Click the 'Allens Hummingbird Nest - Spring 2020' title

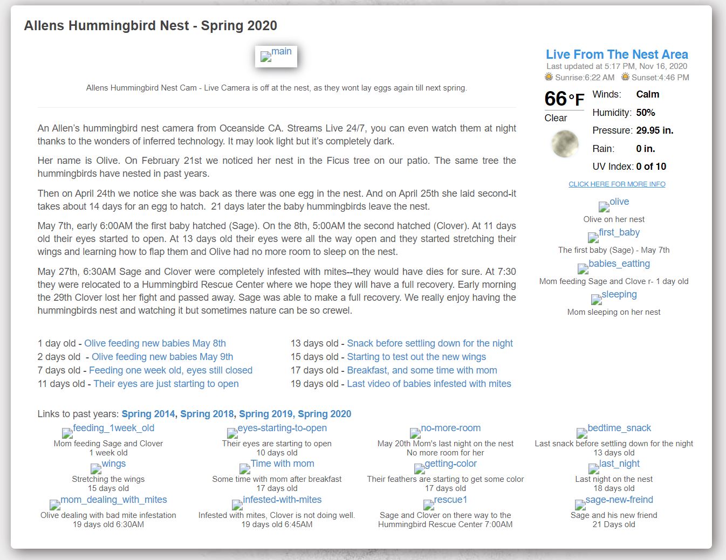point(150,25)
